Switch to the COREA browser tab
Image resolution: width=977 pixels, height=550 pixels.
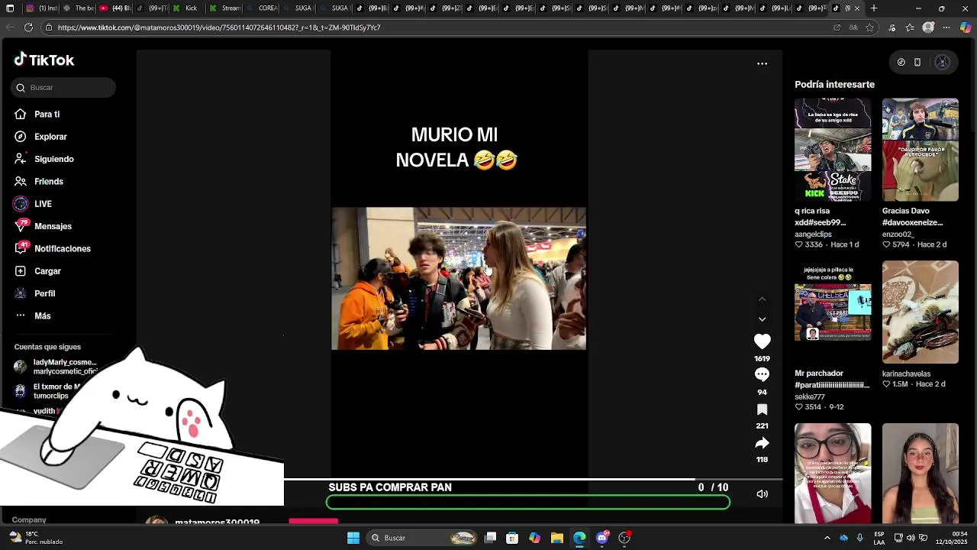click(263, 8)
